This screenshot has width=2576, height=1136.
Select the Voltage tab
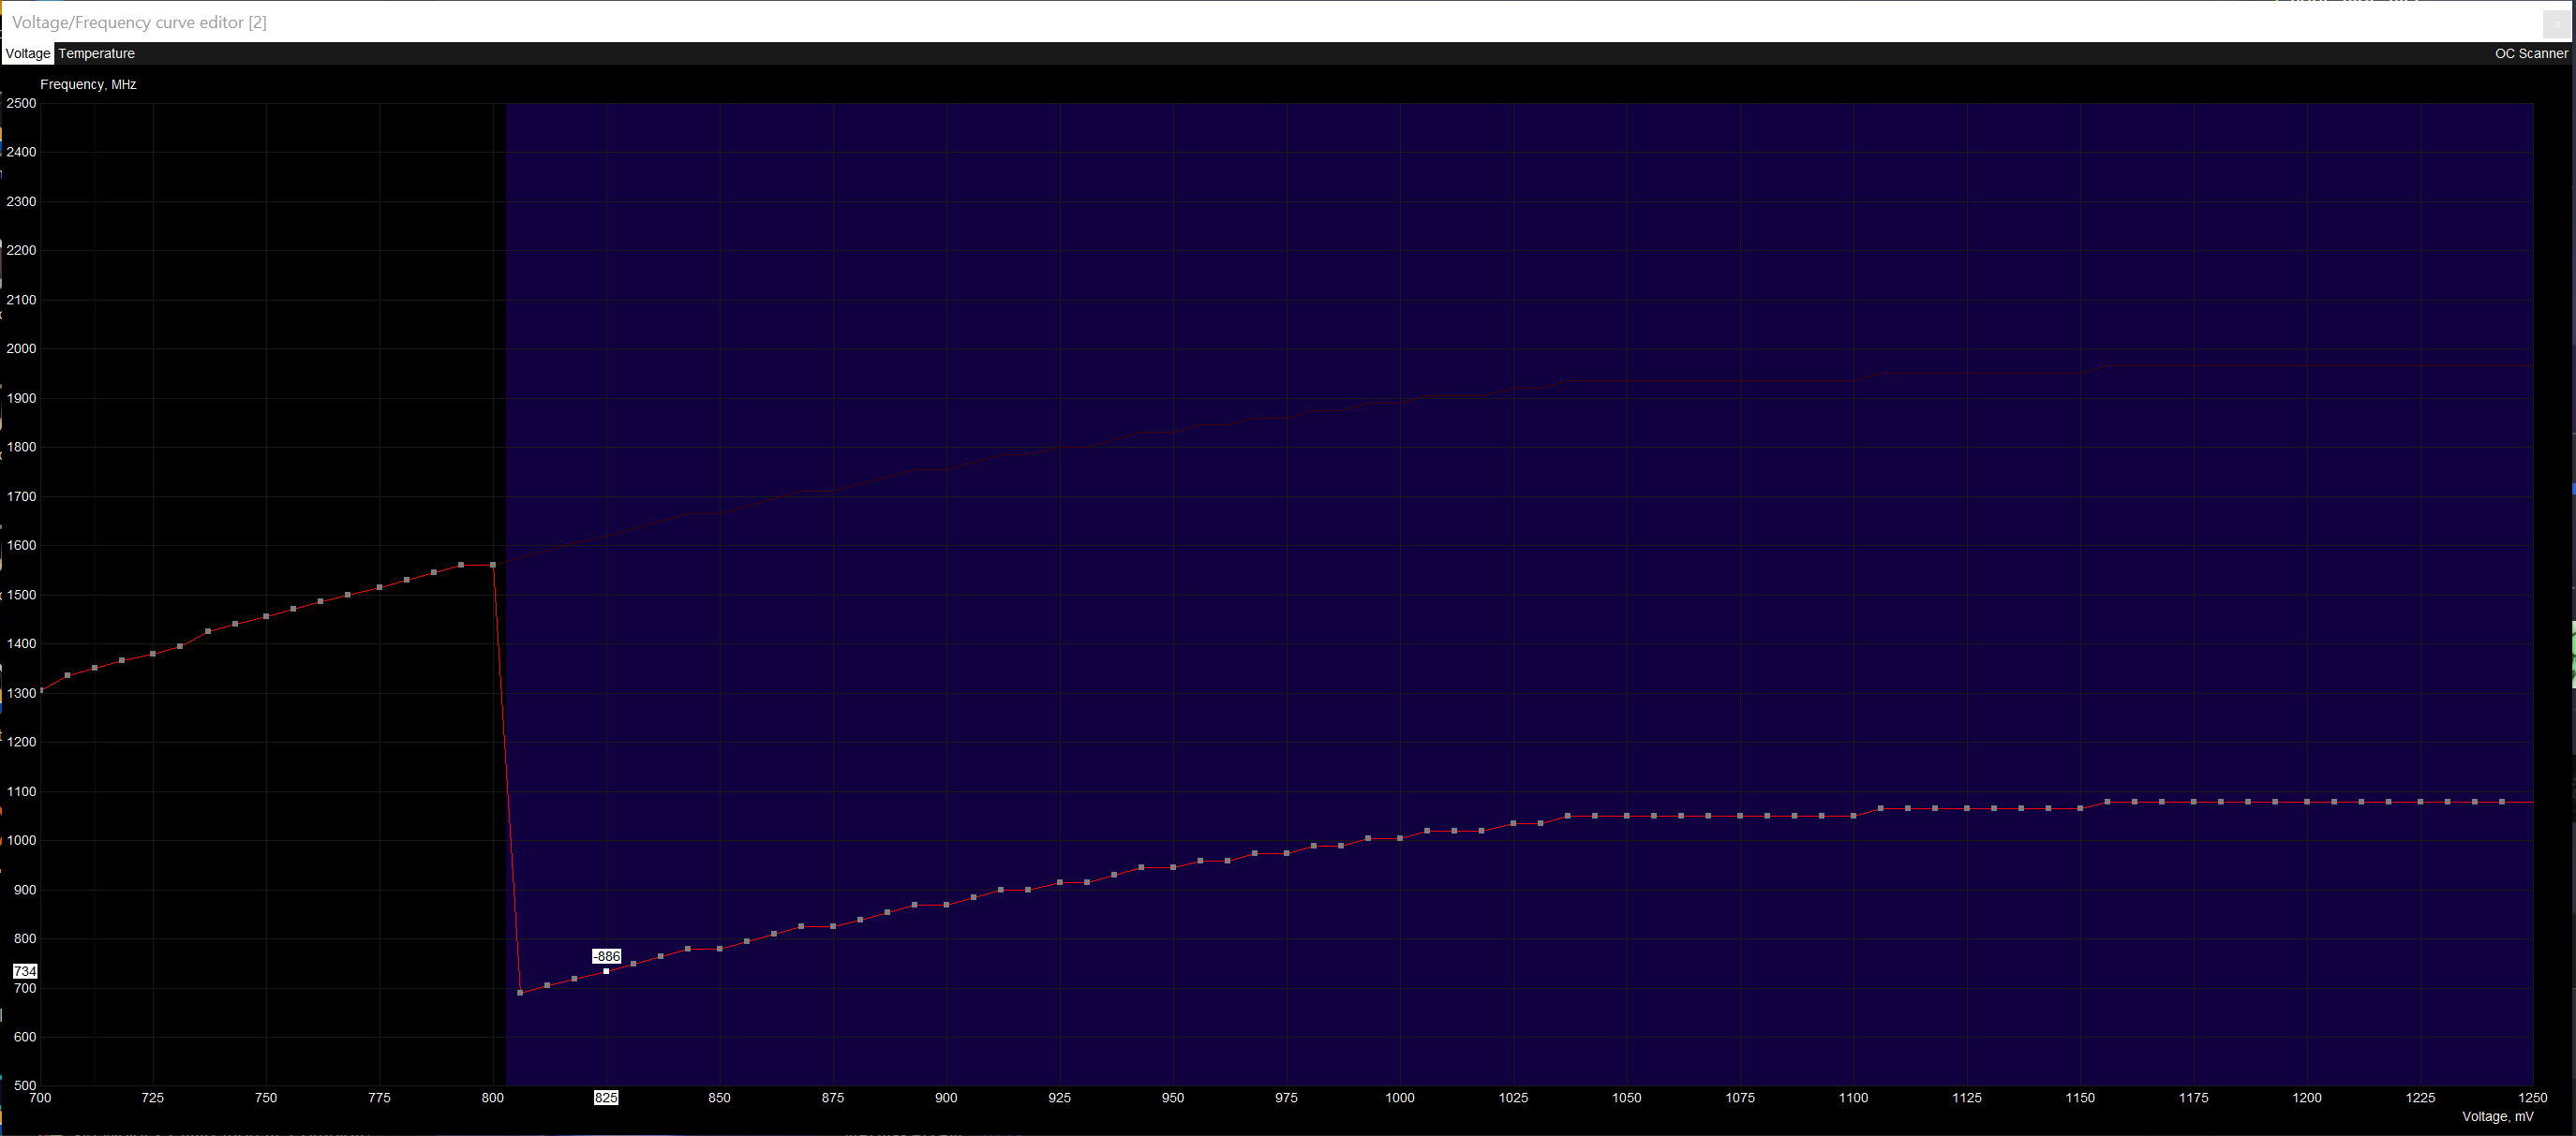click(27, 54)
